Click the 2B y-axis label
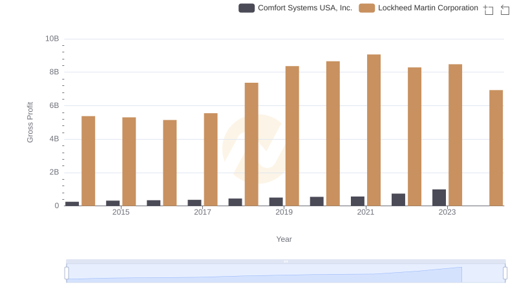Screen dimensions: 517x298 pos(54,172)
